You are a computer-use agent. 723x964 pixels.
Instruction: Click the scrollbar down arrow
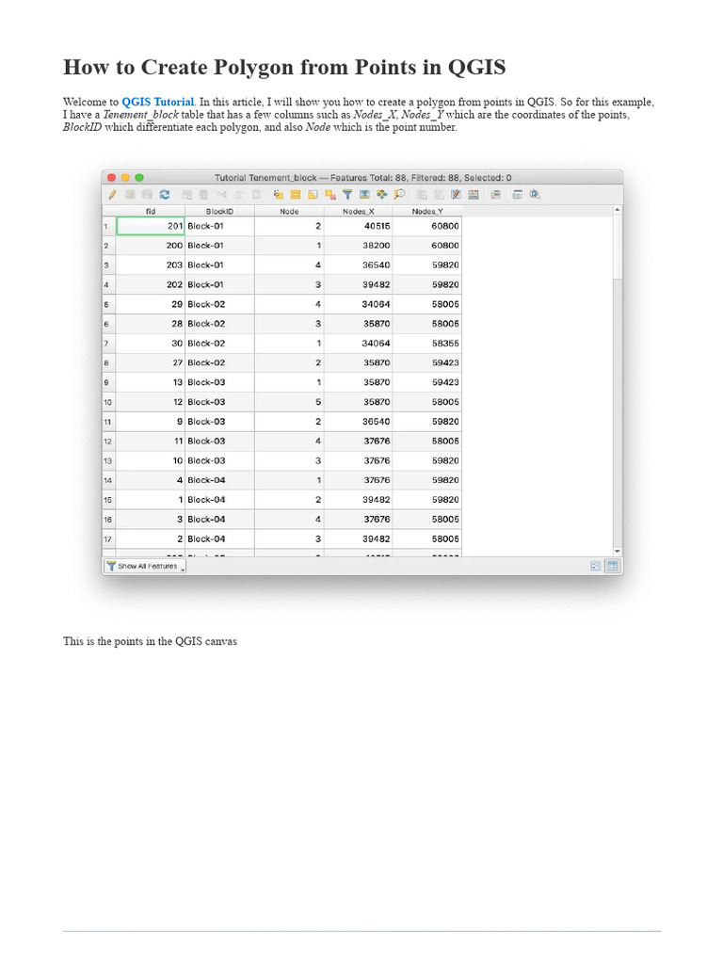click(x=618, y=552)
